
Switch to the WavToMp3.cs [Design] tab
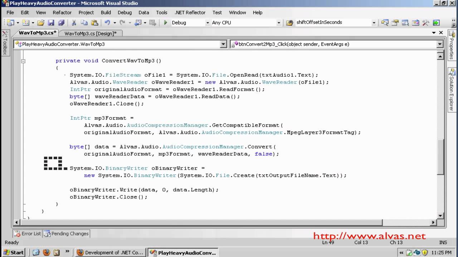91,33
